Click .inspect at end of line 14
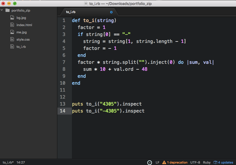Screen dimensions: 236x165 [x=133, y=111]
